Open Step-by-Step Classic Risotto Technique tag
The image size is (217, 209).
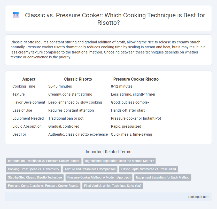pyautogui.click(x=35, y=177)
